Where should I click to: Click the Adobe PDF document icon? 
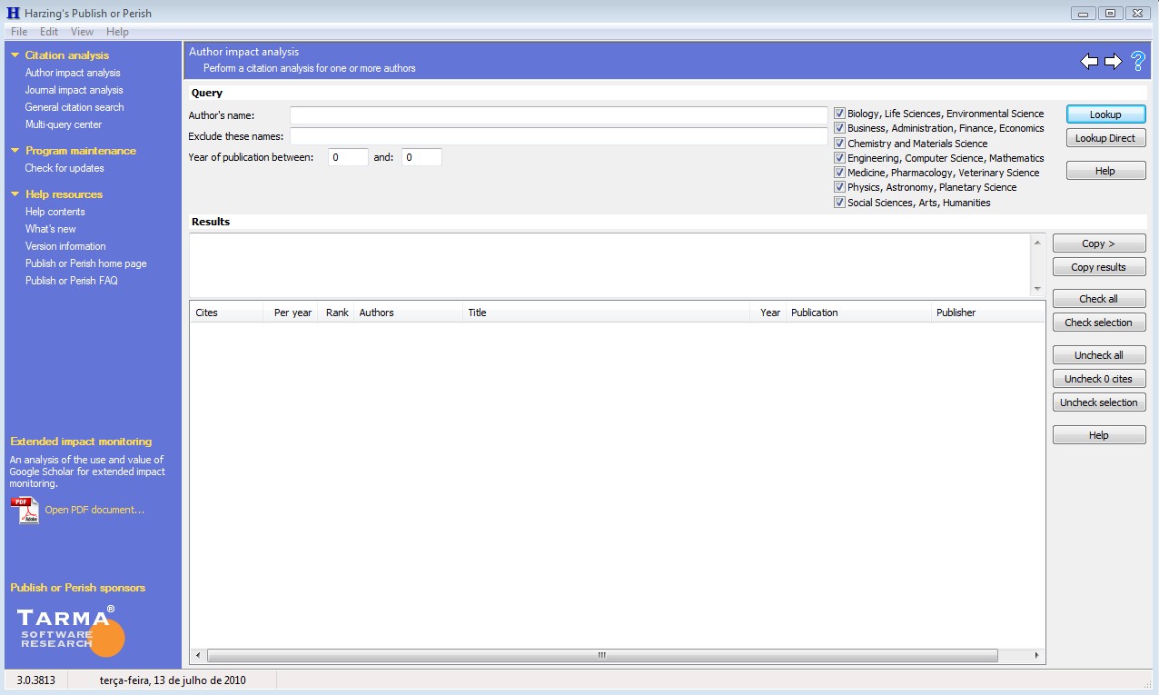25,510
